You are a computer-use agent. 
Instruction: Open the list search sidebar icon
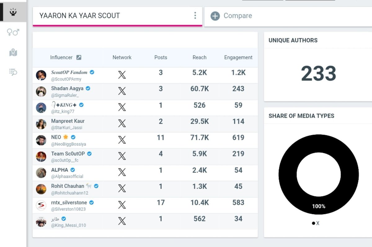(x=13, y=72)
